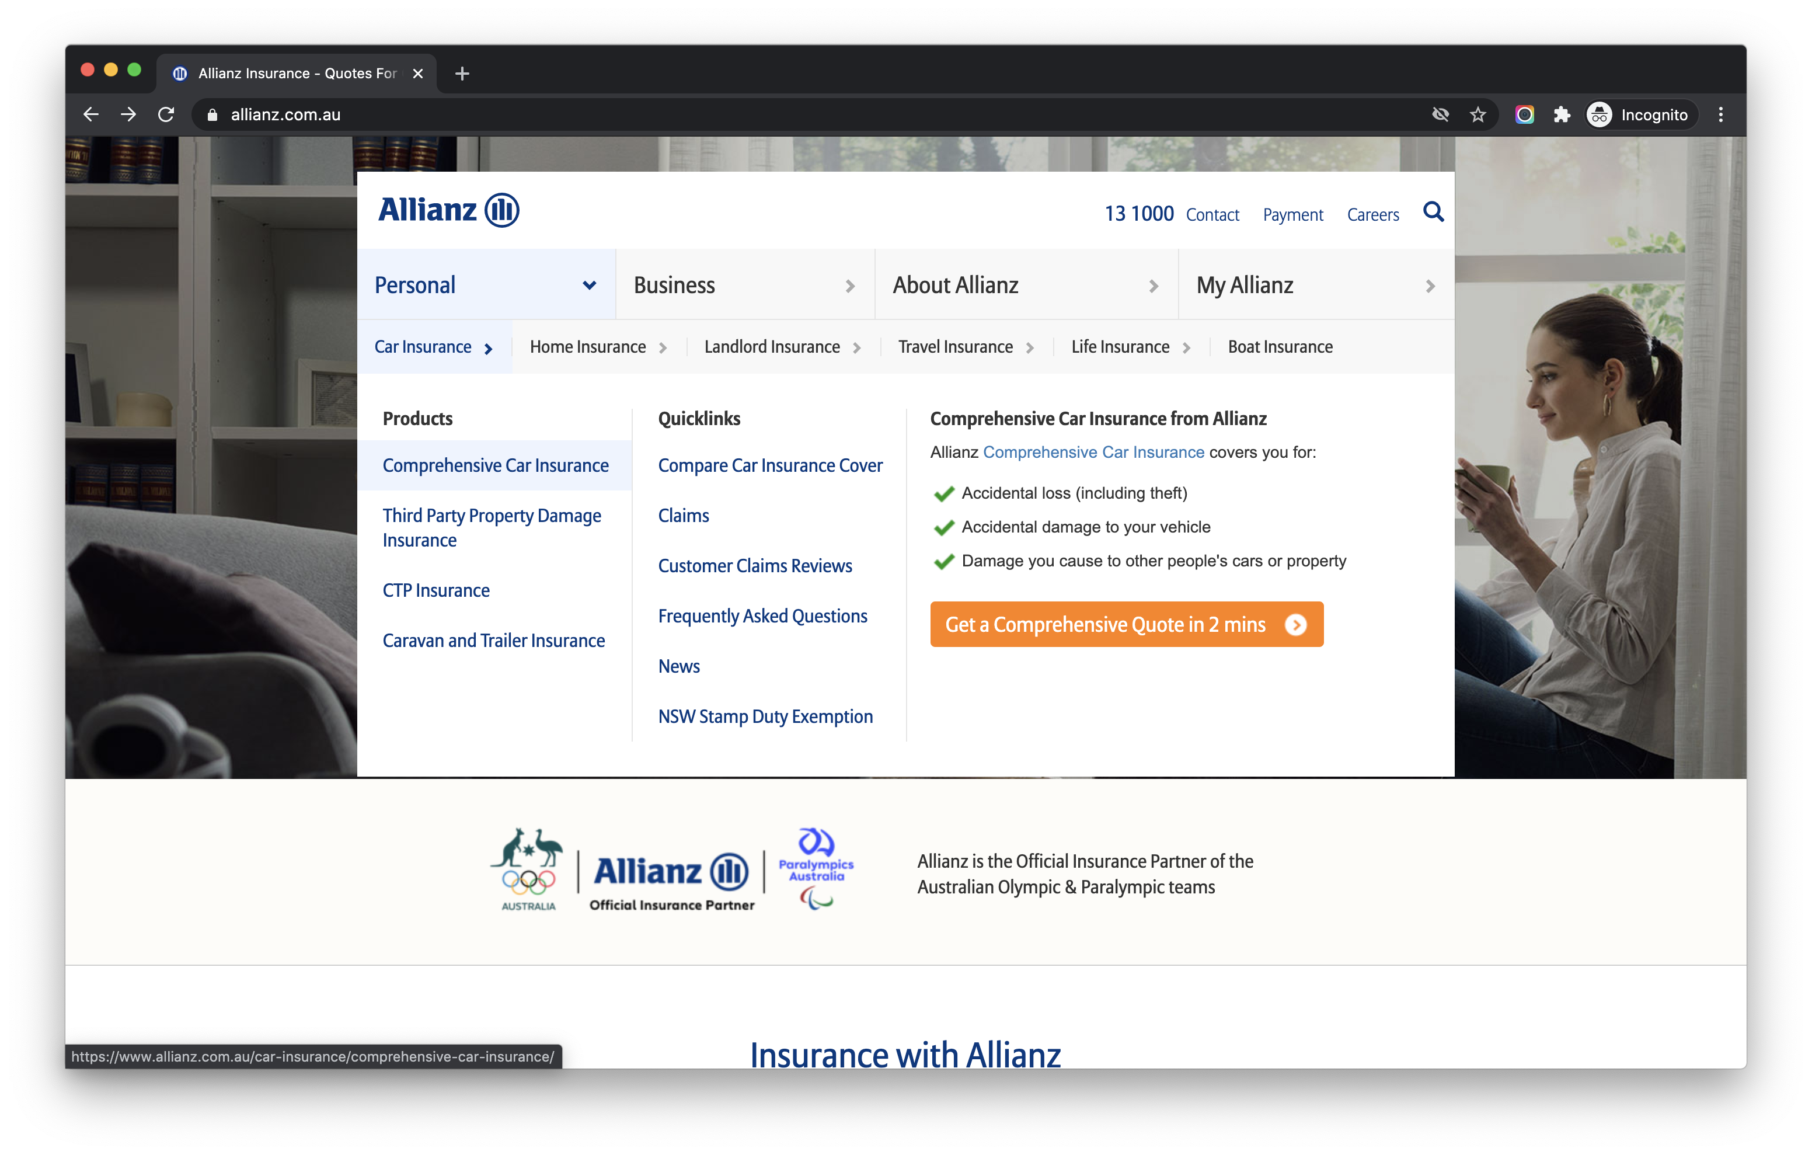The width and height of the screenshot is (1812, 1155).
Task: Click the Insurance with Allianz heading
Action: (x=905, y=1054)
